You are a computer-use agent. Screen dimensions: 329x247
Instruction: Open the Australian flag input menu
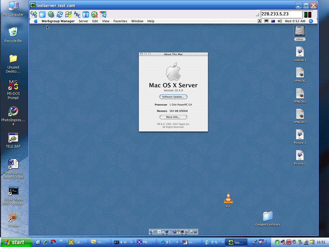tap(273, 21)
